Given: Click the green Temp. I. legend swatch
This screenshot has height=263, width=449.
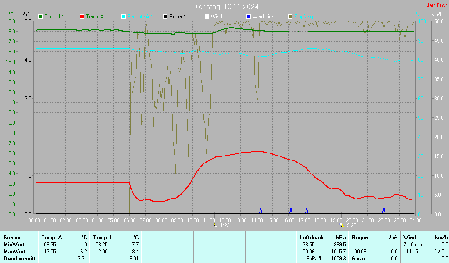Looking at the screenshot, I should coord(40,17).
